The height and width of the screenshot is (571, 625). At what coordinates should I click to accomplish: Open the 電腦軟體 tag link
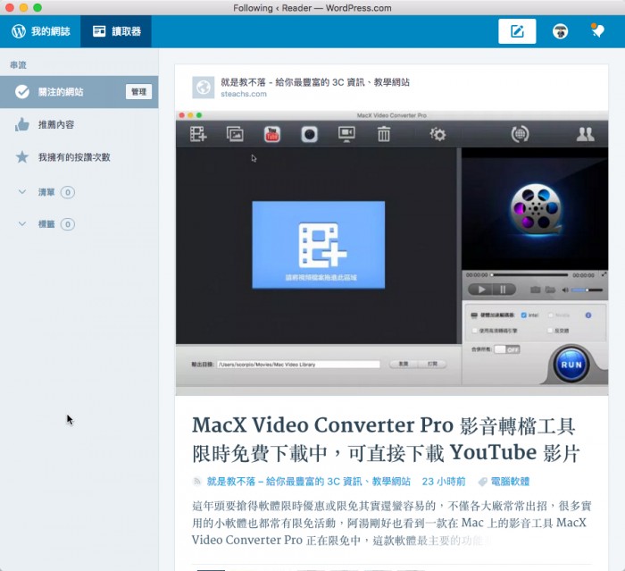click(510, 482)
